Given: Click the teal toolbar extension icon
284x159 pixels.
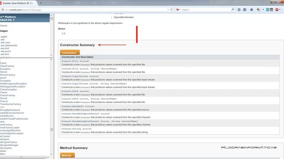Looking at the screenshot, I should click(267, 10).
